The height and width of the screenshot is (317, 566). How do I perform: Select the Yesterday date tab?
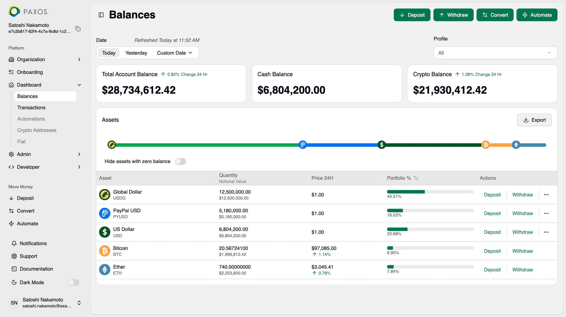136,53
